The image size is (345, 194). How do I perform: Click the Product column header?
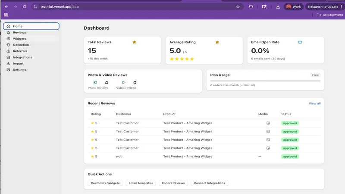pyautogui.click(x=169, y=114)
